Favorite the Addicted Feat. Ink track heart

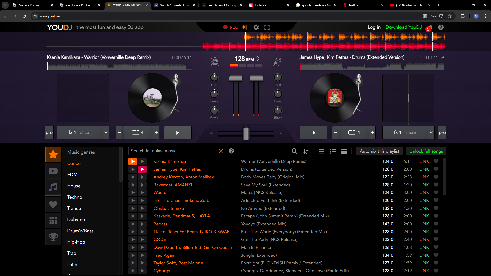coord(436,200)
